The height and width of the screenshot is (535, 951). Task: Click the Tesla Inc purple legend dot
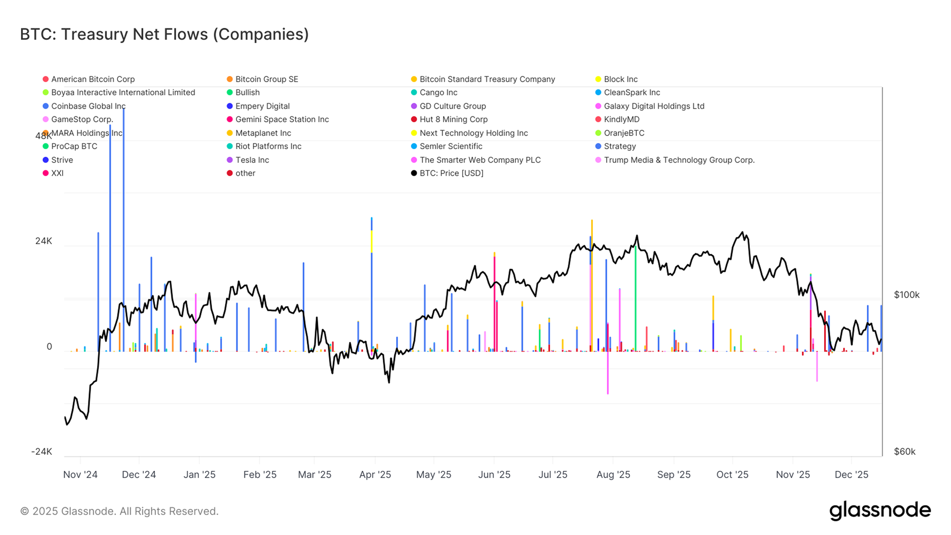(230, 160)
